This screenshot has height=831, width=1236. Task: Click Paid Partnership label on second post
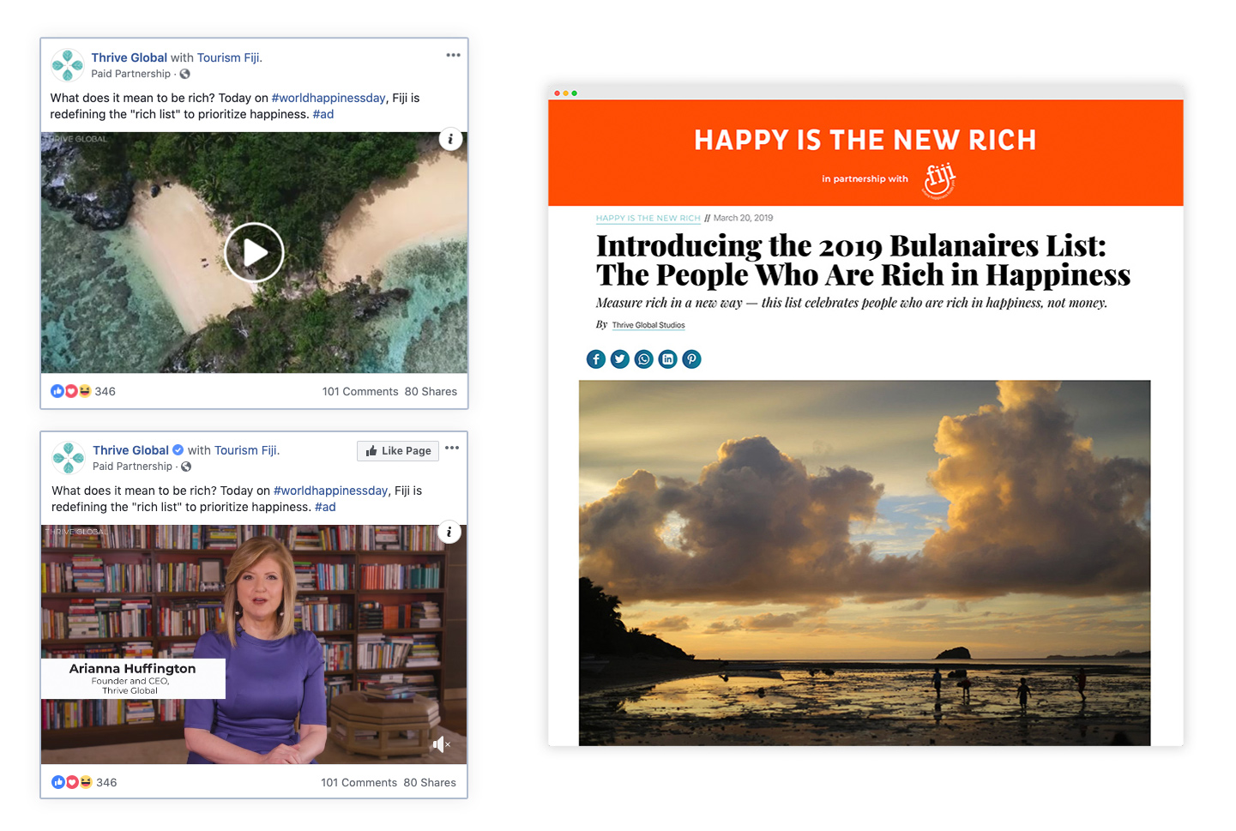point(132,467)
